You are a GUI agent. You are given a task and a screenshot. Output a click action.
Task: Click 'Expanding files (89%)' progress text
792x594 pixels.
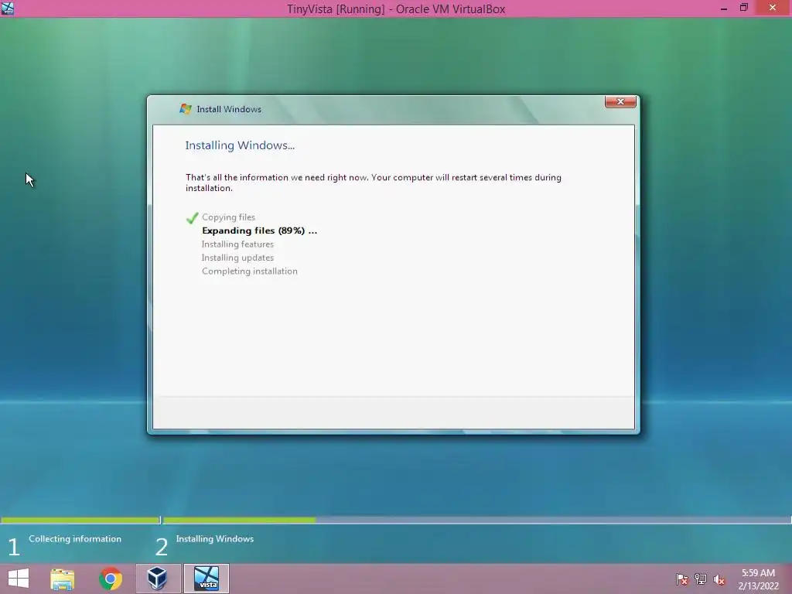click(259, 230)
